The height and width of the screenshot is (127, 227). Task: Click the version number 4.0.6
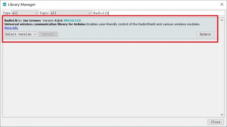(58, 21)
